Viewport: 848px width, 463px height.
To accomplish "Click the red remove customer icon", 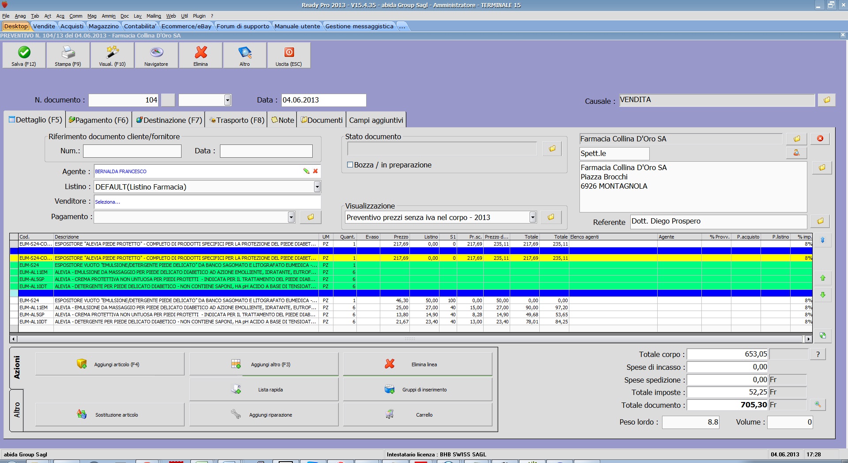I will (820, 139).
